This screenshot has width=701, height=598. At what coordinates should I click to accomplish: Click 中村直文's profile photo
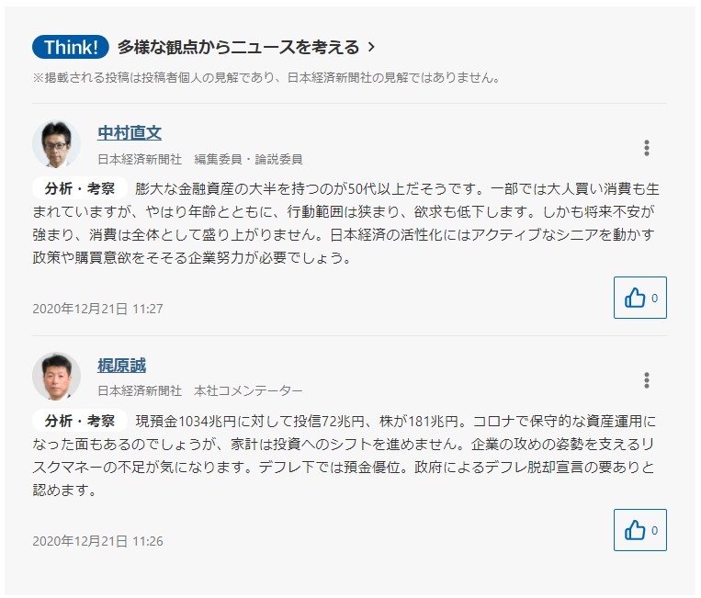(x=56, y=143)
